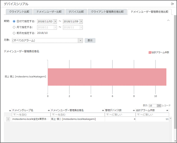Screen dimensions: 177x143
Task: Select 月で指定する radio button
Action: (x=14, y=27)
